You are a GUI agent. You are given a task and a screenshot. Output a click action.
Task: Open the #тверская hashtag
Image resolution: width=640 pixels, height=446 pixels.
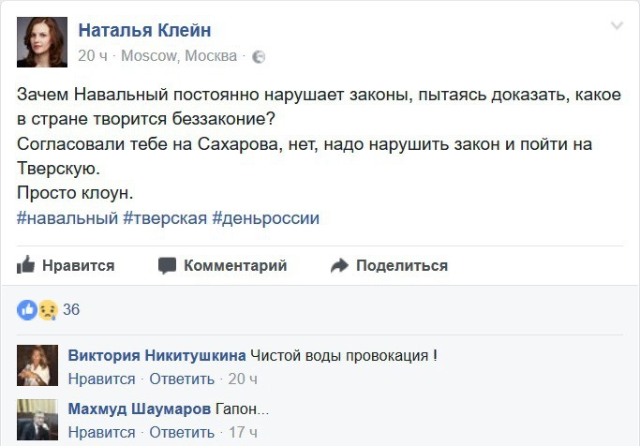165,218
